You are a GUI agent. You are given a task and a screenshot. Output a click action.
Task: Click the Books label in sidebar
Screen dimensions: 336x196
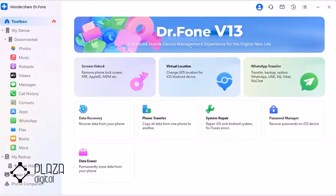pyautogui.click(x=24, y=139)
